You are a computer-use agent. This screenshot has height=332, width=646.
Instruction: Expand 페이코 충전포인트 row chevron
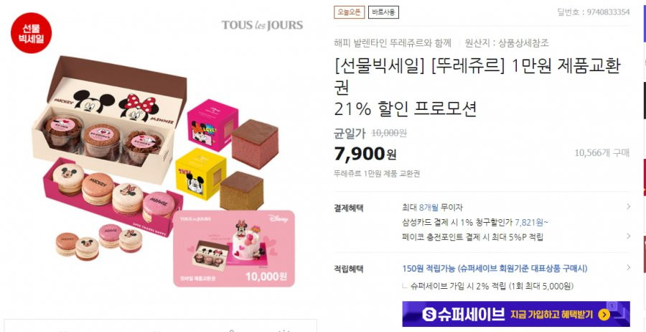click(628, 236)
